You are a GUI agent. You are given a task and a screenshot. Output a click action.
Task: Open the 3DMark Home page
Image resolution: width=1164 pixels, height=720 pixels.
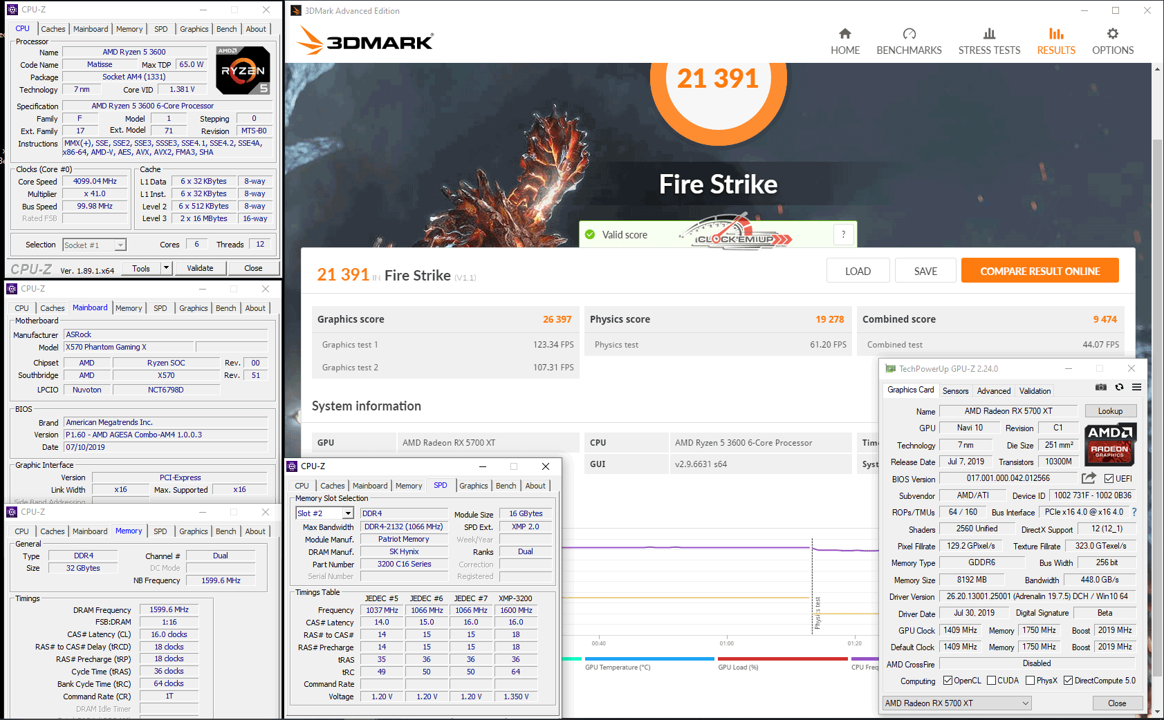coord(844,41)
